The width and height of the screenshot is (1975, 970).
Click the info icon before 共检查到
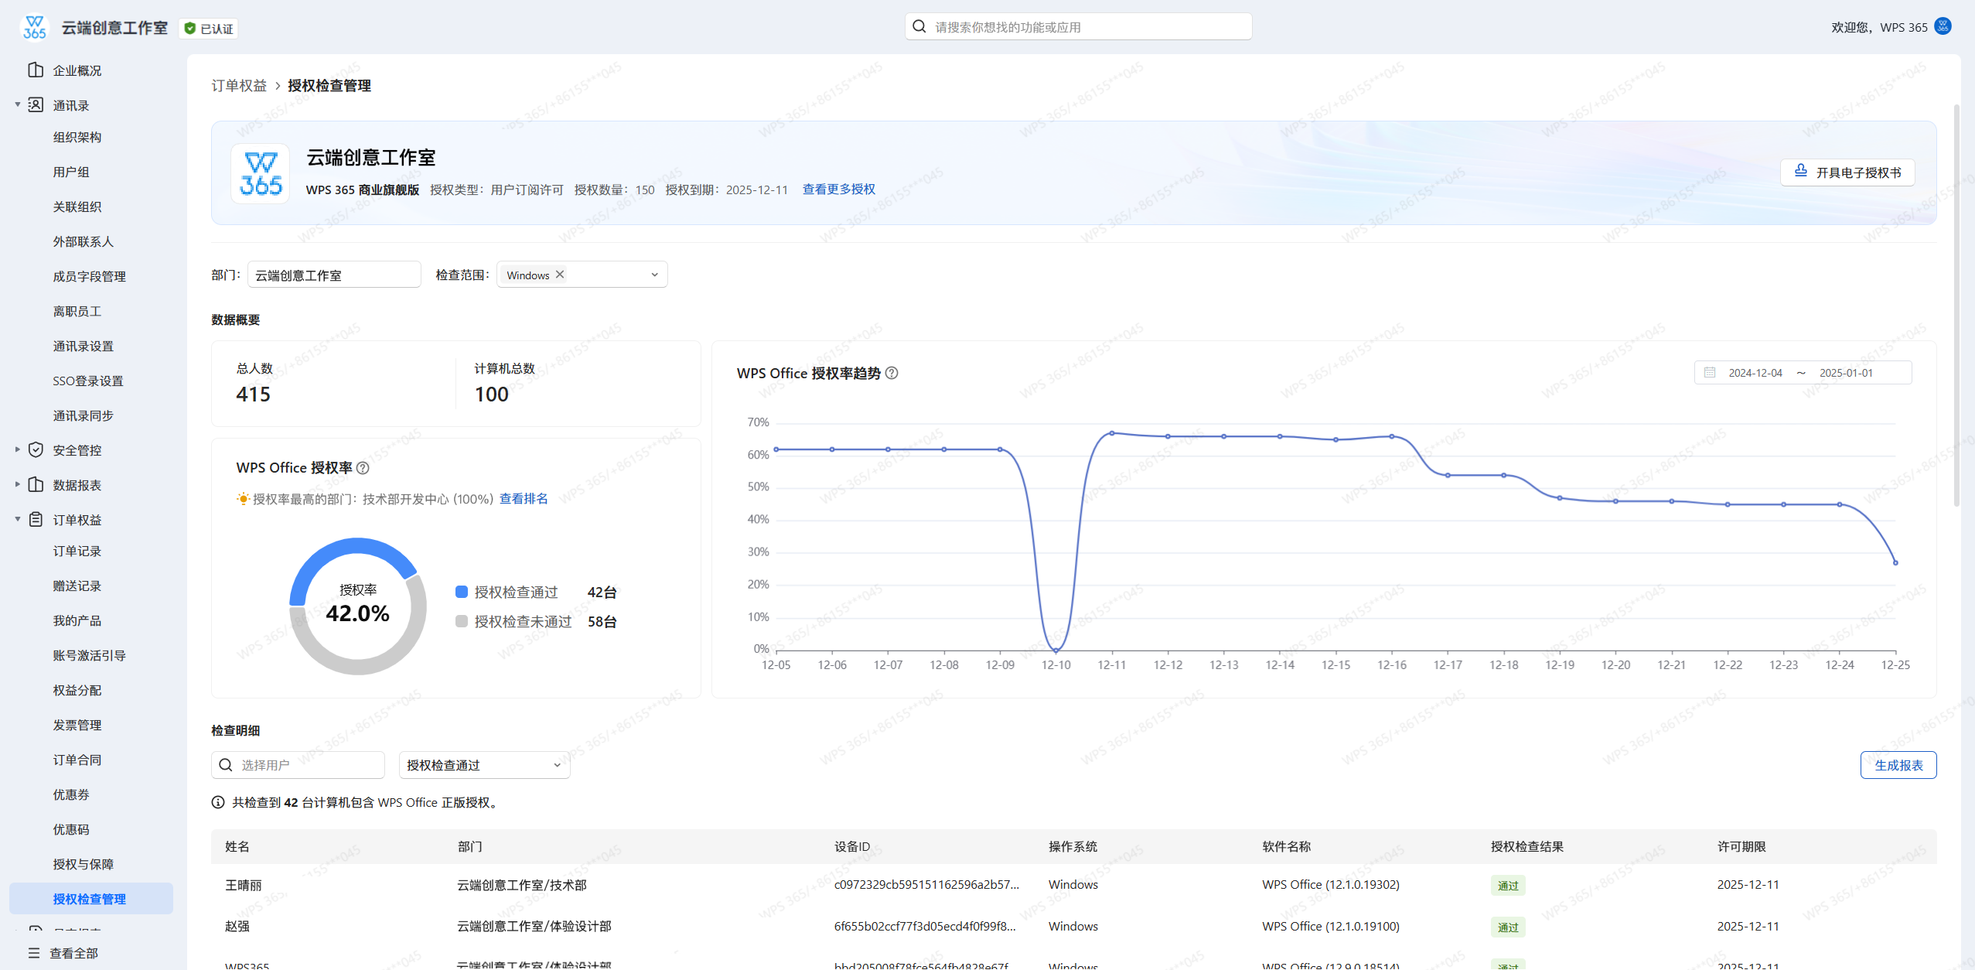tap(218, 803)
